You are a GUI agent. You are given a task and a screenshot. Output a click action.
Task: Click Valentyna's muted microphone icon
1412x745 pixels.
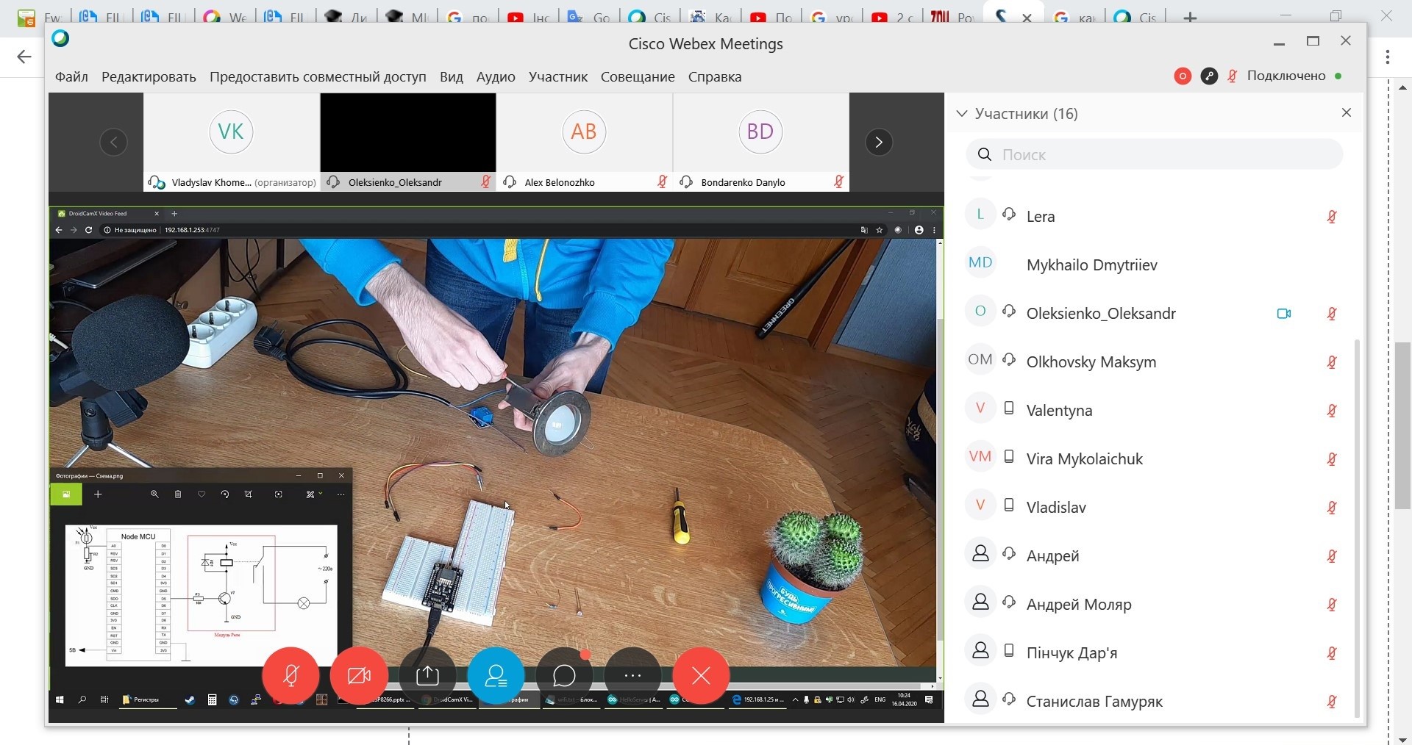[1332, 411]
